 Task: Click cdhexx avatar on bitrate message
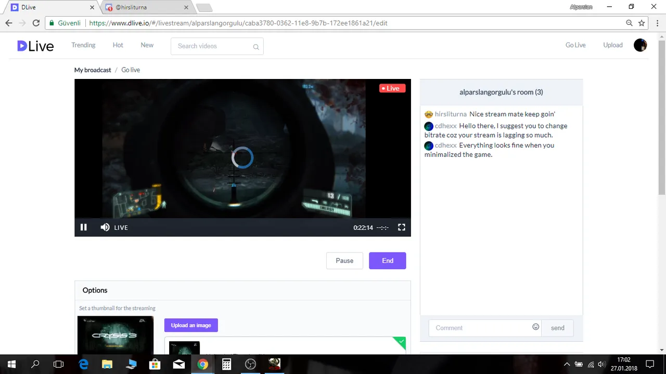pos(429,126)
